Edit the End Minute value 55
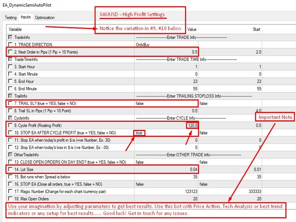This screenshot has width=296, height=222. (166, 89)
